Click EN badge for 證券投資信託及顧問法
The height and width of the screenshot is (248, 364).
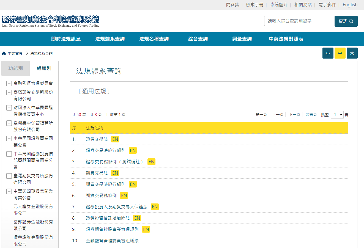137,218
